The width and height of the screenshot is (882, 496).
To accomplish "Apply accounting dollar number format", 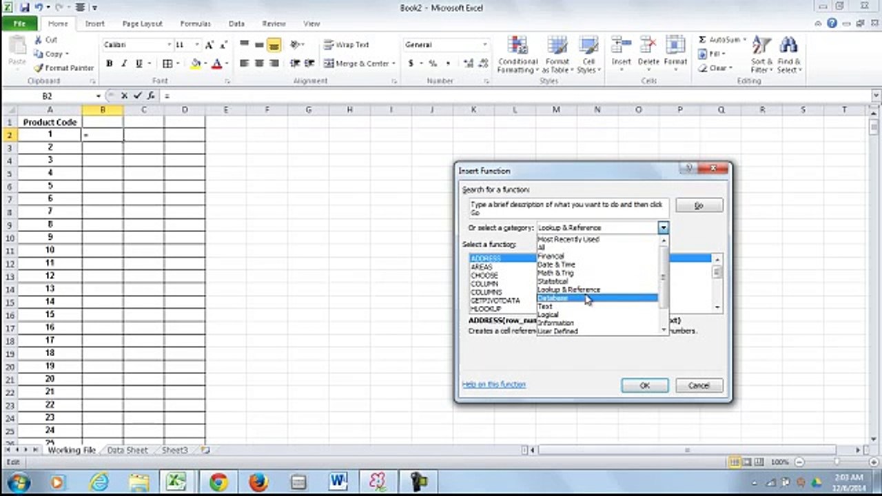I will point(411,63).
